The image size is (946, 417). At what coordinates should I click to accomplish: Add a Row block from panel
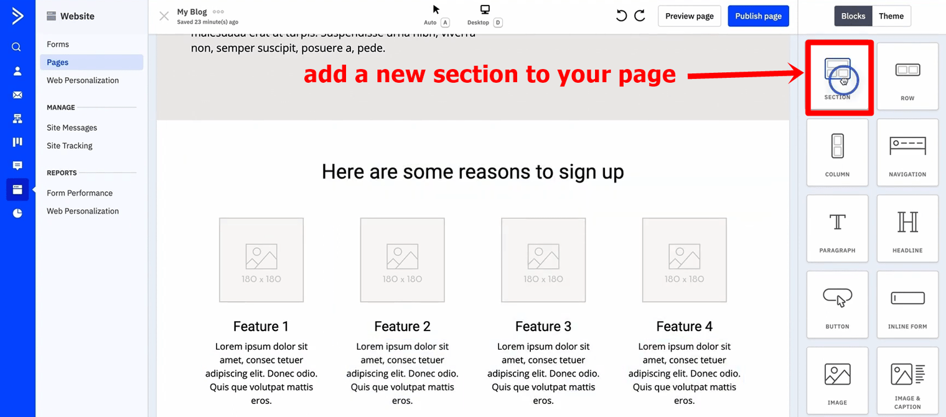pos(907,77)
